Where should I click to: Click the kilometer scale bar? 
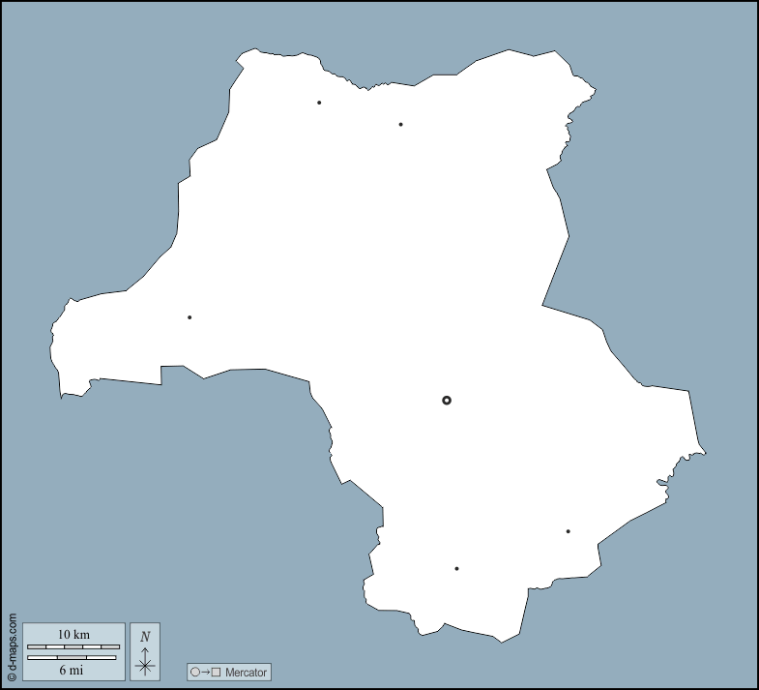(73, 646)
